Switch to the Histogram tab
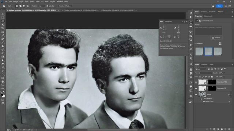 (x=168, y=21)
